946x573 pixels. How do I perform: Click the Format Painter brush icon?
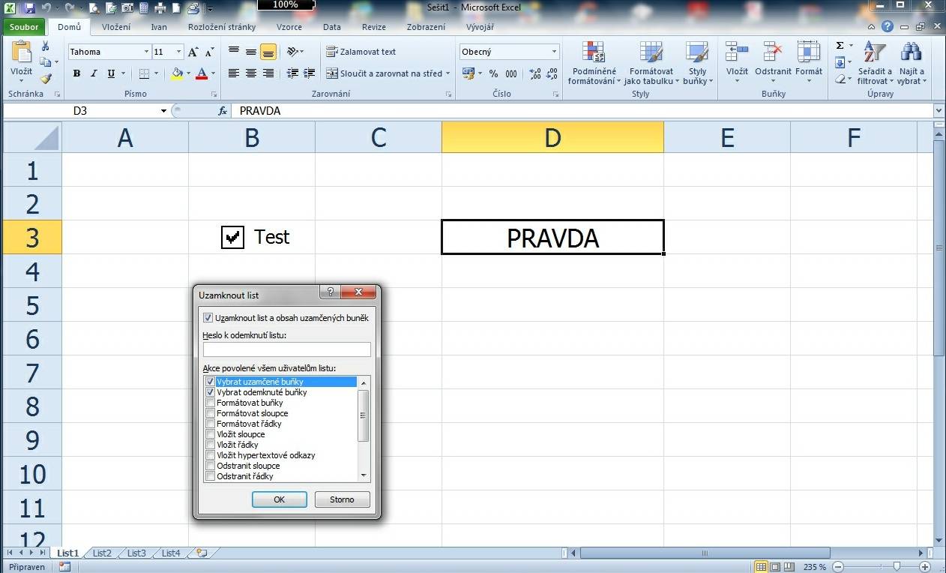pyautogui.click(x=46, y=78)
